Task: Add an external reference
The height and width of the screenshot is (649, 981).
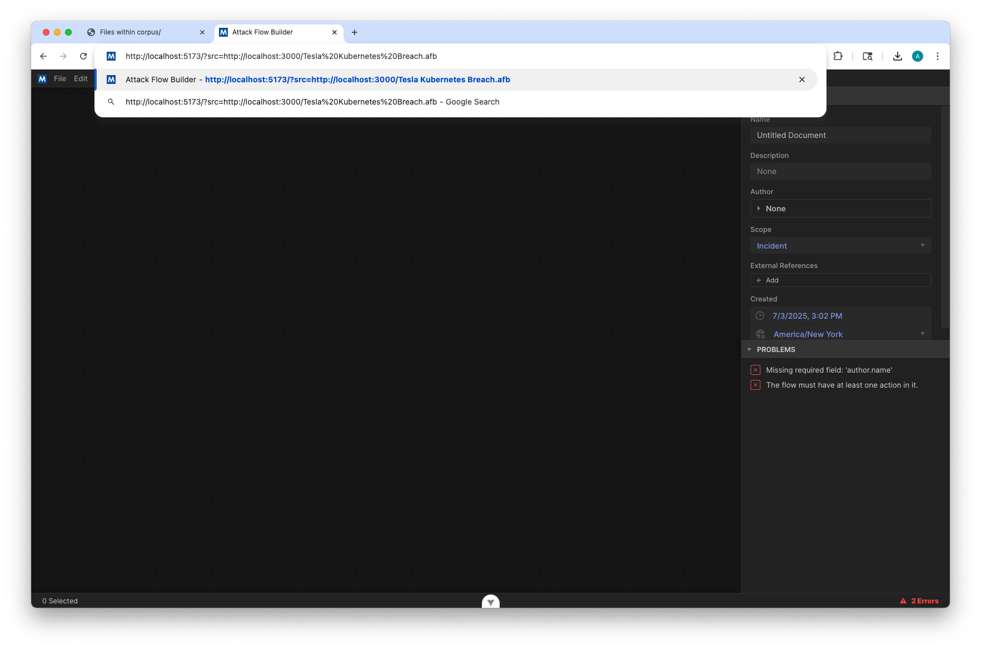Action: 840,280
